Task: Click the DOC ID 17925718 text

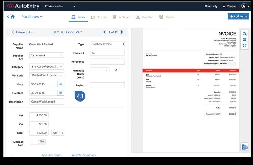Action: (67, 32)
